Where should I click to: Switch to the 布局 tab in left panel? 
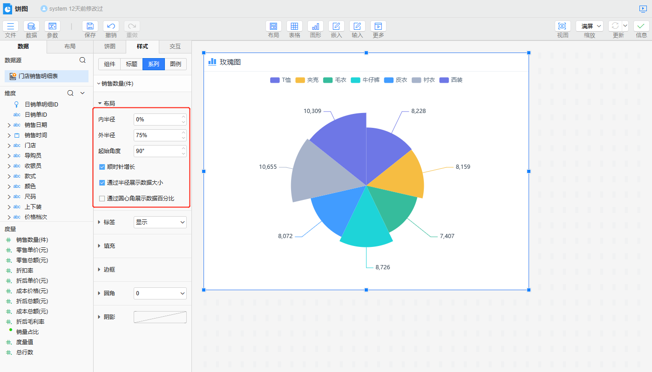[x=70, y=46]
